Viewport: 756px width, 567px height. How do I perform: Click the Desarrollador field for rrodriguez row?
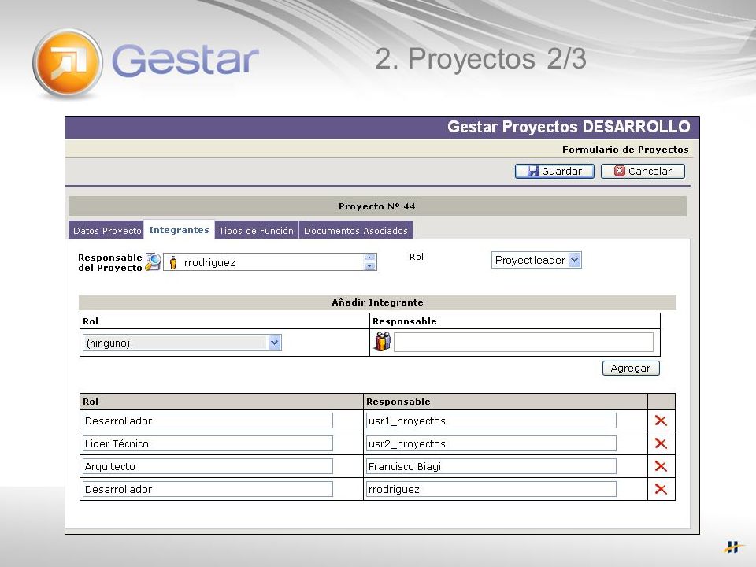208,489
